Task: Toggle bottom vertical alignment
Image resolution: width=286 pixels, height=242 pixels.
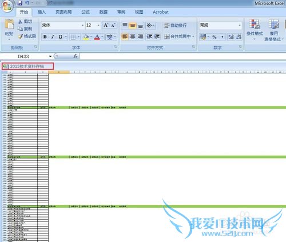Action: point(140,25)
